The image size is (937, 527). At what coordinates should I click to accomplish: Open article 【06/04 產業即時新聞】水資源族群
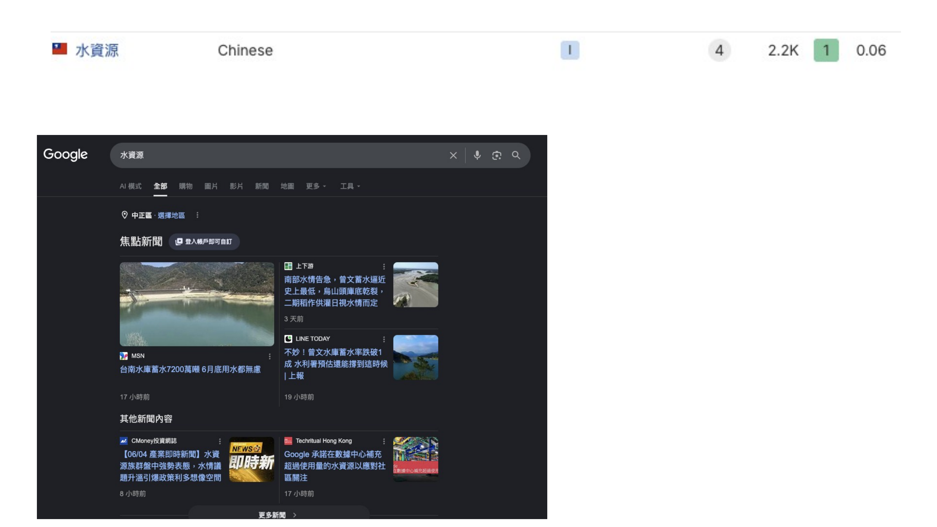171,466
